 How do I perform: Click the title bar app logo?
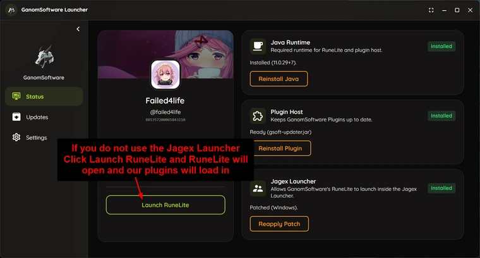click(11, 10)
